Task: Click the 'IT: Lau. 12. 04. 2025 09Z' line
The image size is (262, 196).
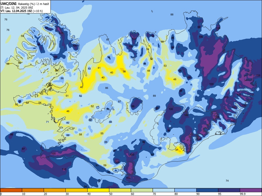Action: [x=17, y=8]
